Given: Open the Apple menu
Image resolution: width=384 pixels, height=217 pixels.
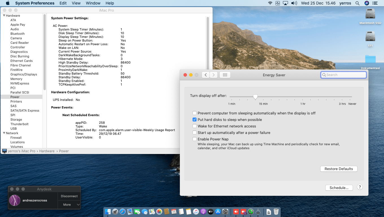Looking at the screenshot, I should point(8,3).
